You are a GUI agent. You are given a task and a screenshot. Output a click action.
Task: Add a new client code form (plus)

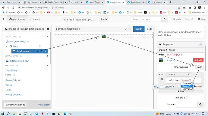(47, 37)
